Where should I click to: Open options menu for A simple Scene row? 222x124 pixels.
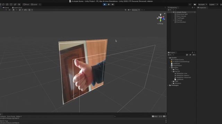click(x=195, y=12)
